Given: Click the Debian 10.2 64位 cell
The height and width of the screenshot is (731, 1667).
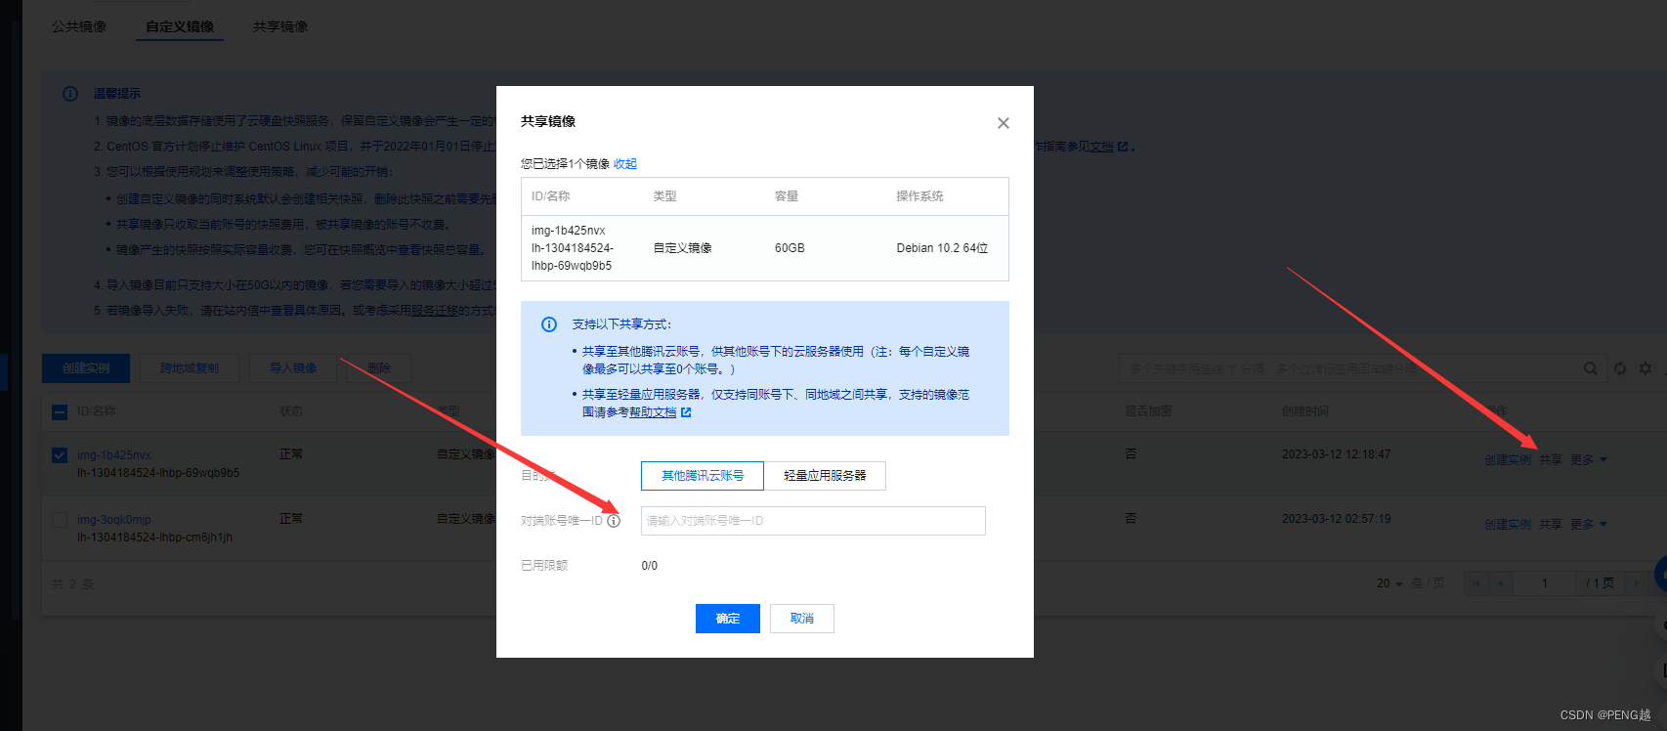Looking at the screenshot, I should click(x=942, y=248).
